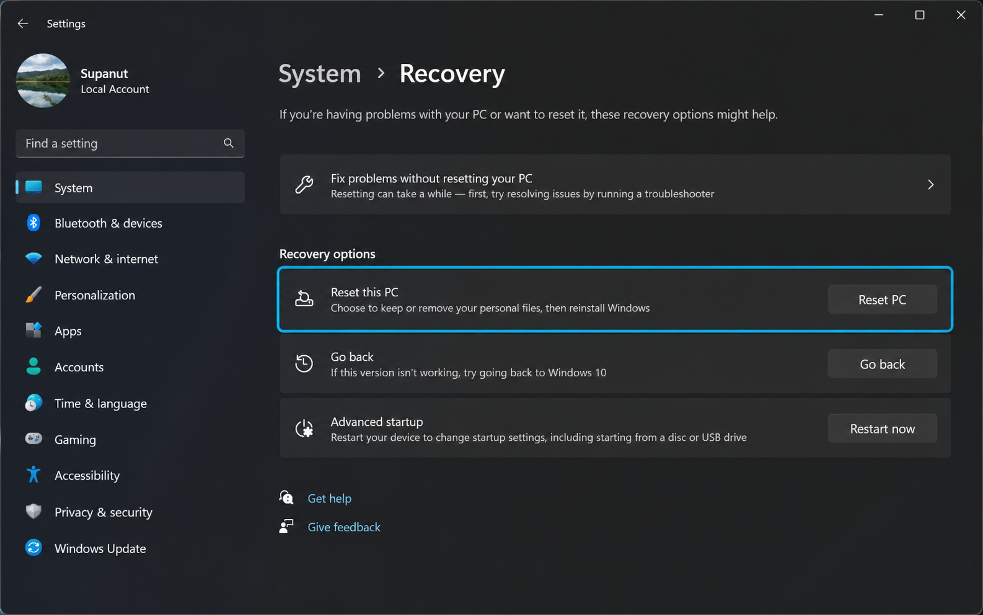The width and height of the screenshot is (983, 615).
Task: Click the Reset PC button
Action: click(883, 299)
